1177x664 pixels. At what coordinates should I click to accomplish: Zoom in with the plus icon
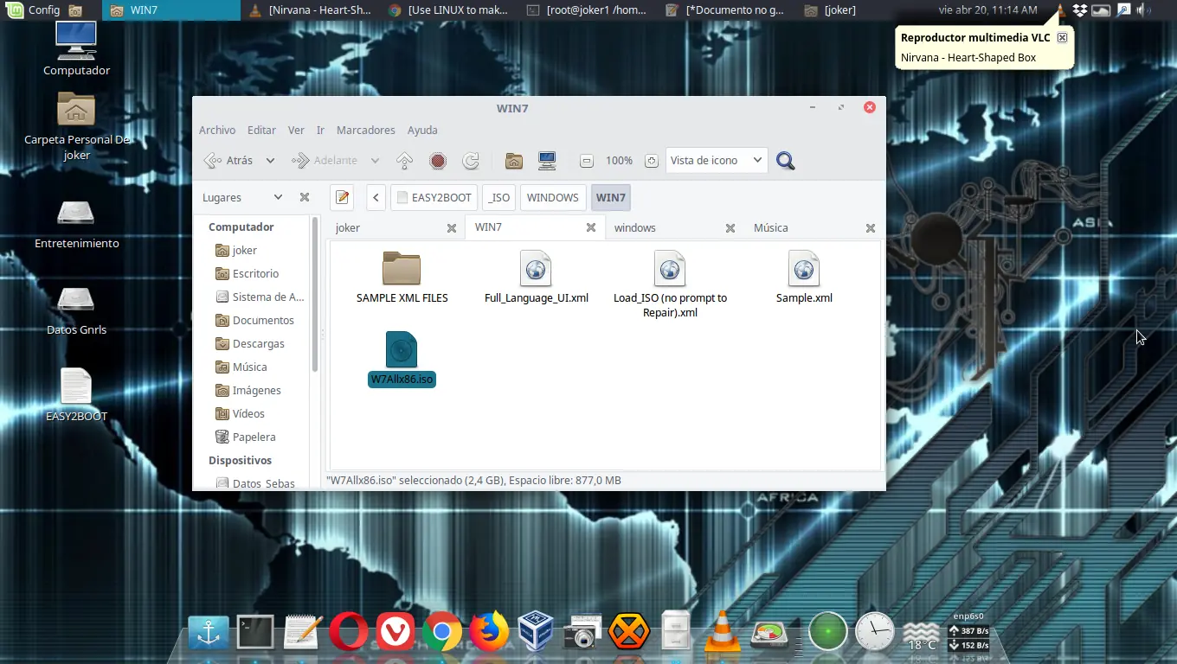coord(652,161)
